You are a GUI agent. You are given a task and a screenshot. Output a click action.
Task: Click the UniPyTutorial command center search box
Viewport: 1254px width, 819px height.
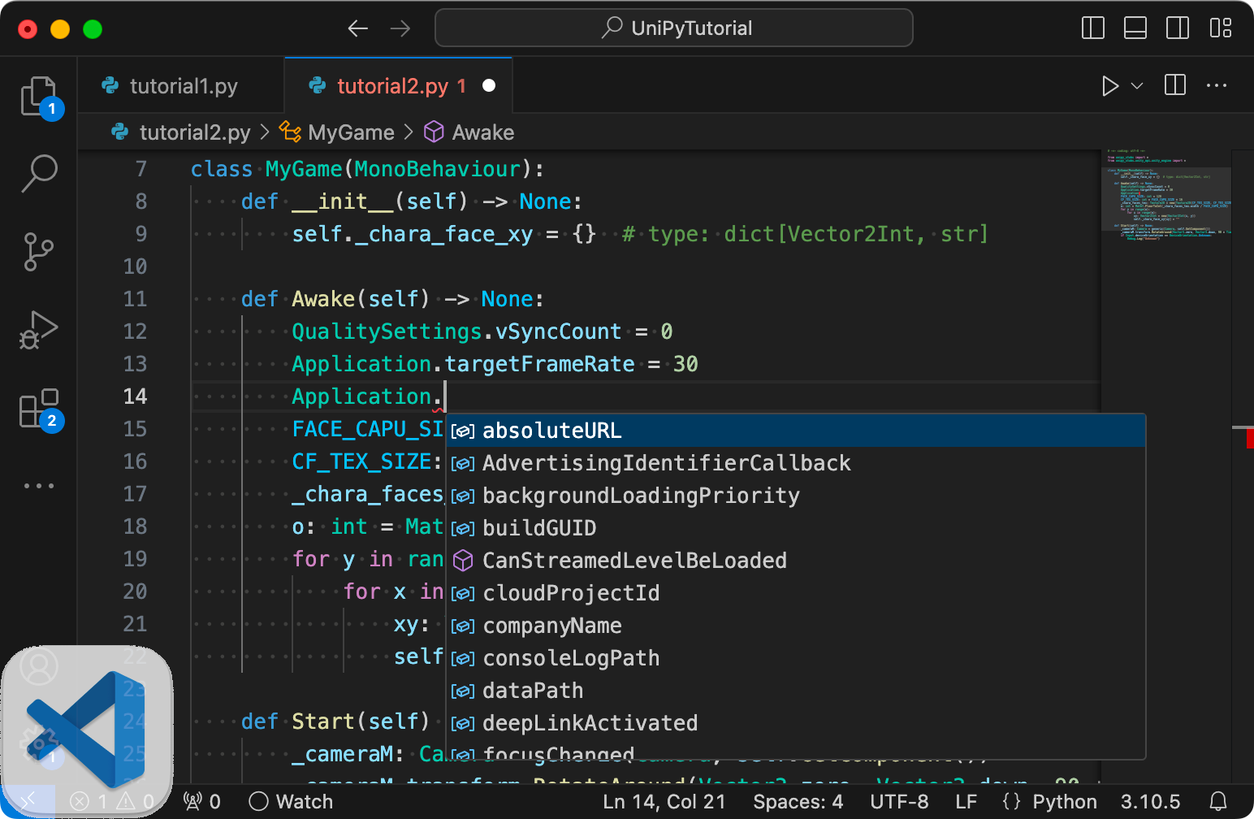click(x=674, y=28)
